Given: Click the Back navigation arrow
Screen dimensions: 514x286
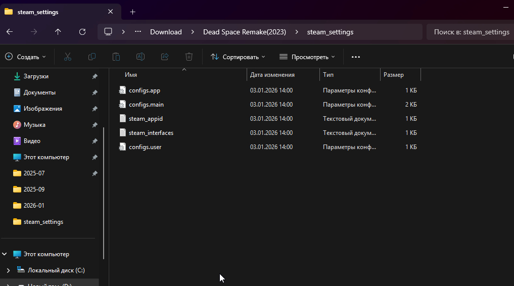Looking at the screenshot, I should click(10, 32).
